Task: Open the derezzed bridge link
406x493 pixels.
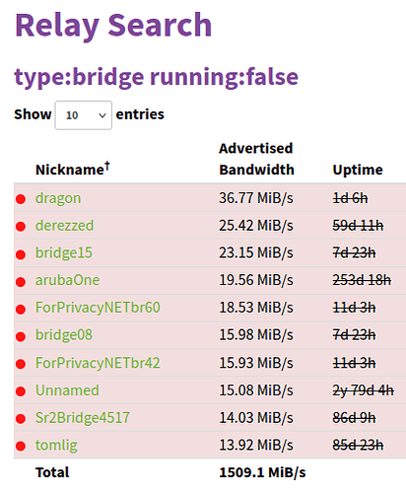Action: [64, 226]
